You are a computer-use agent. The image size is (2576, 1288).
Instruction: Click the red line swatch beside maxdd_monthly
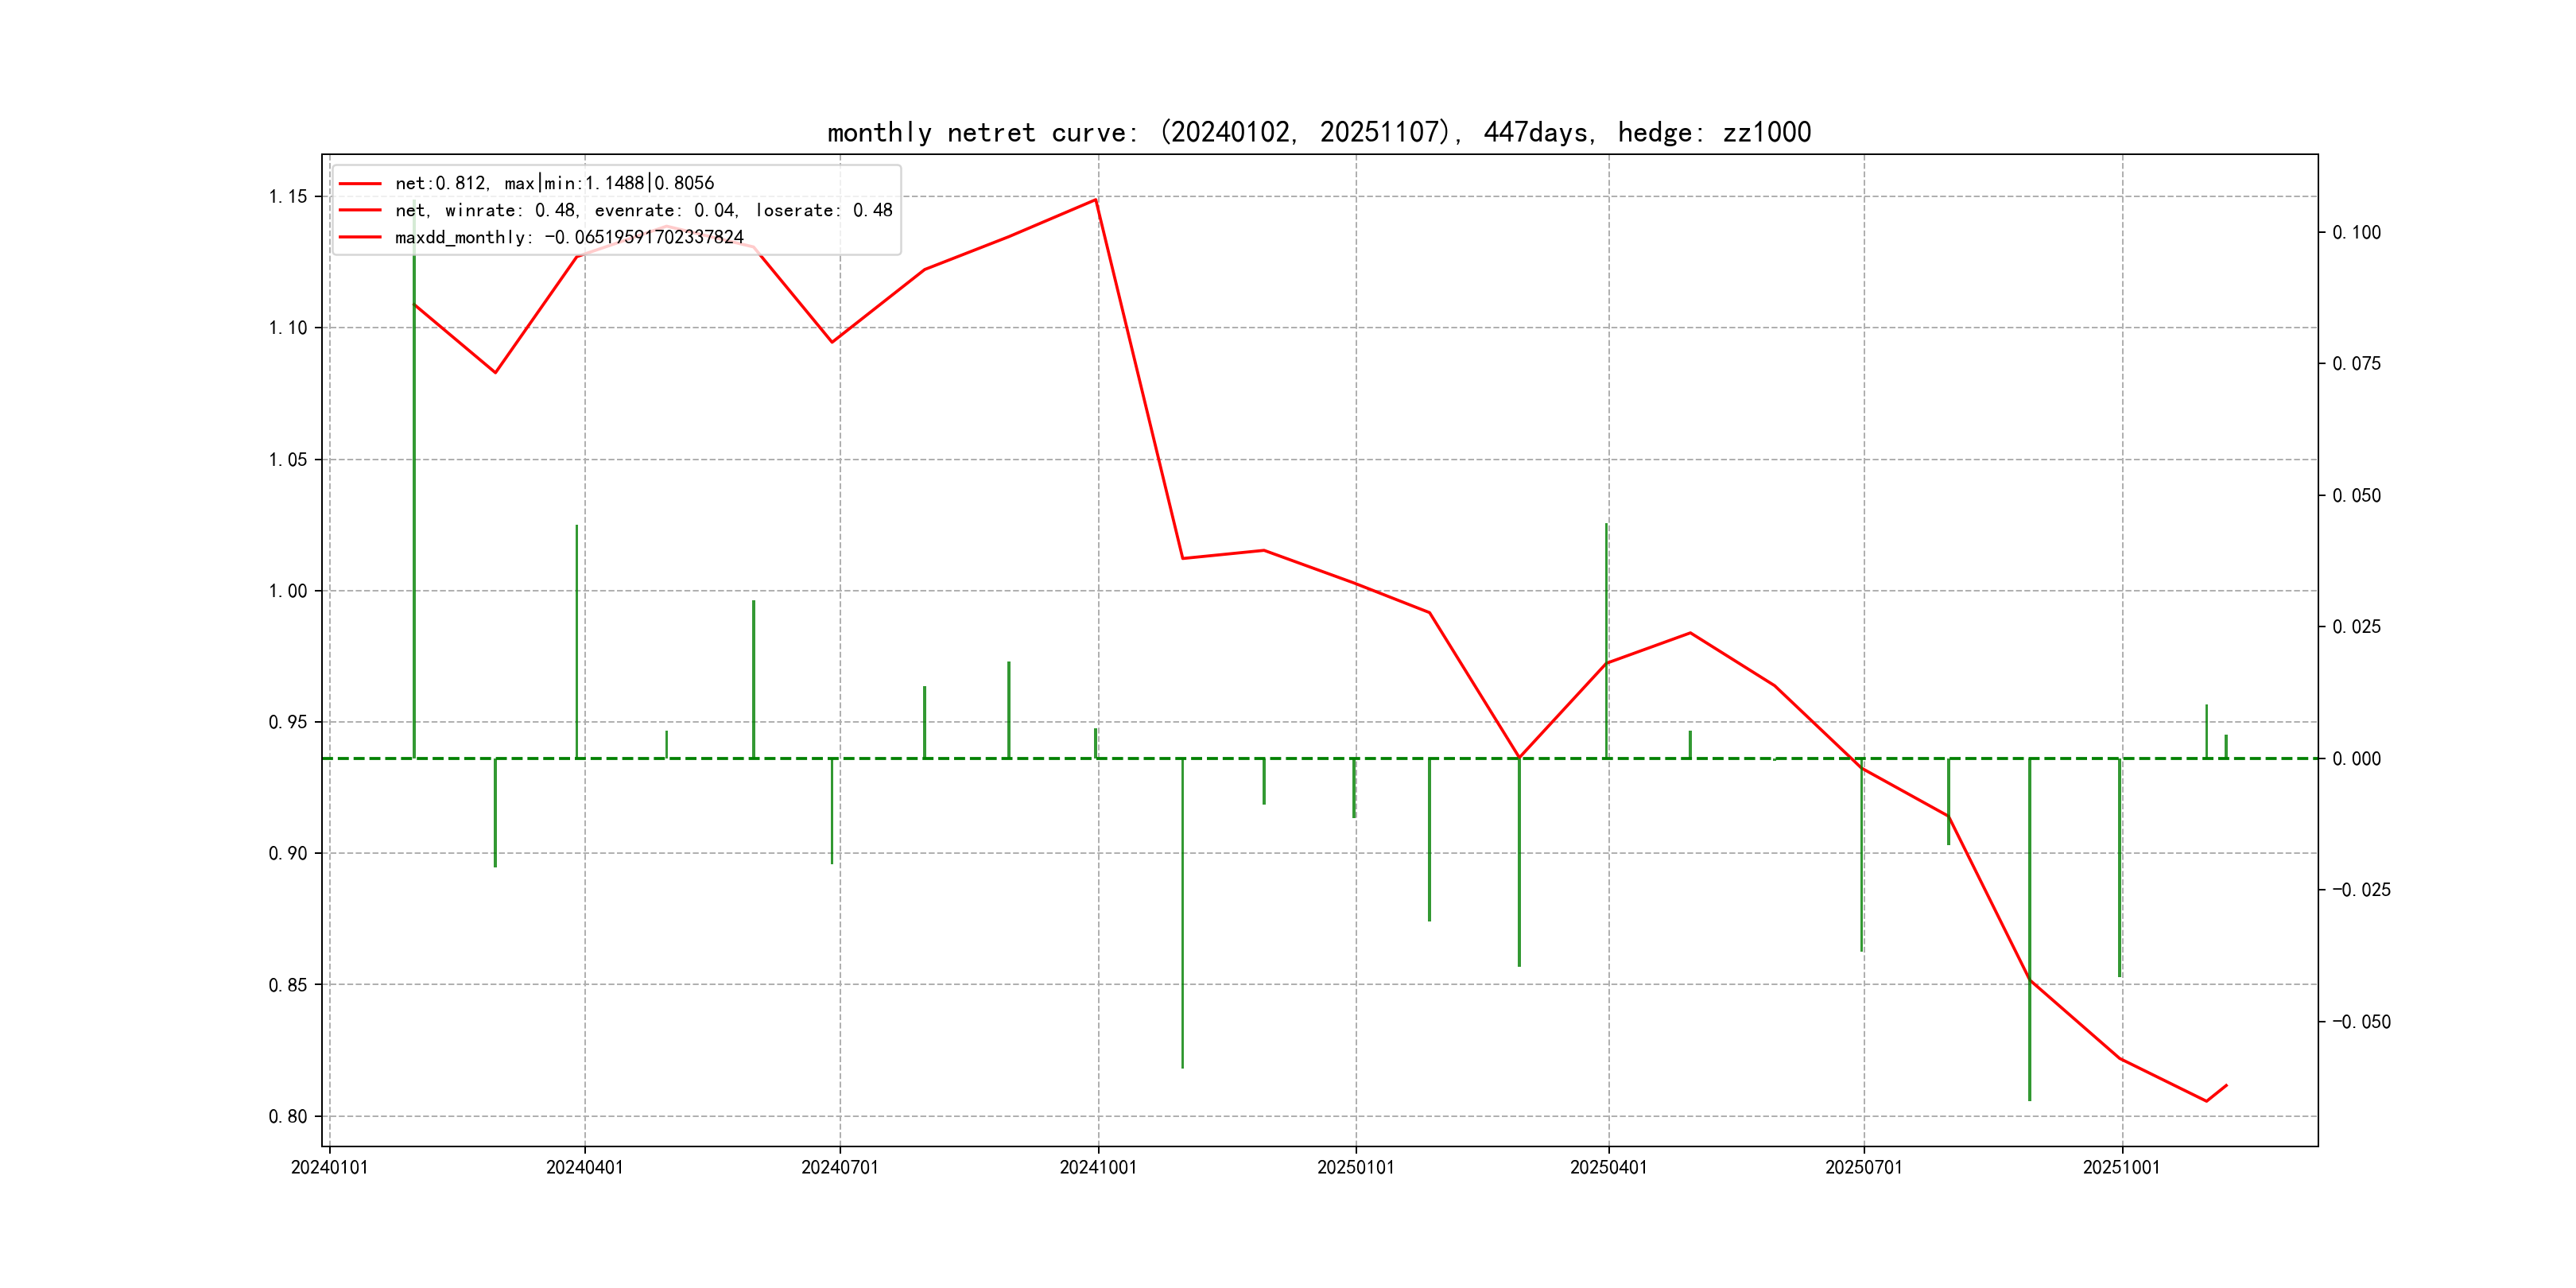click(x=360, y=237)
